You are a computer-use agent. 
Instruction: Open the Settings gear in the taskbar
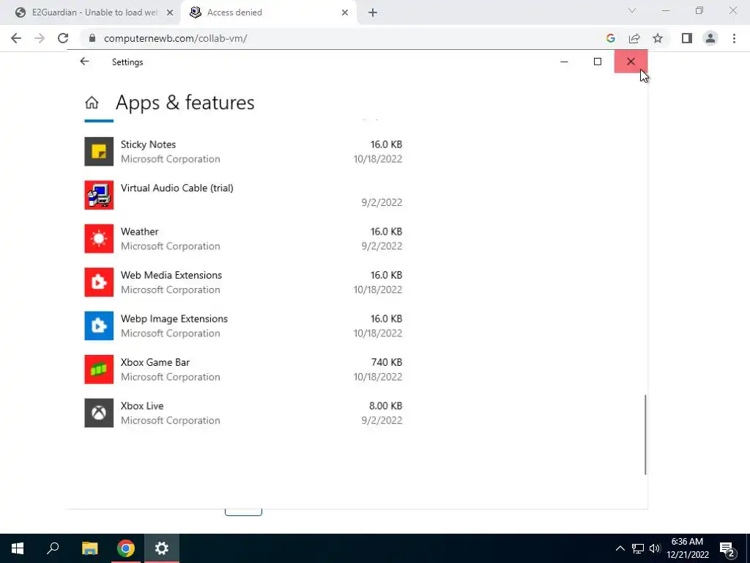[162, 548]
